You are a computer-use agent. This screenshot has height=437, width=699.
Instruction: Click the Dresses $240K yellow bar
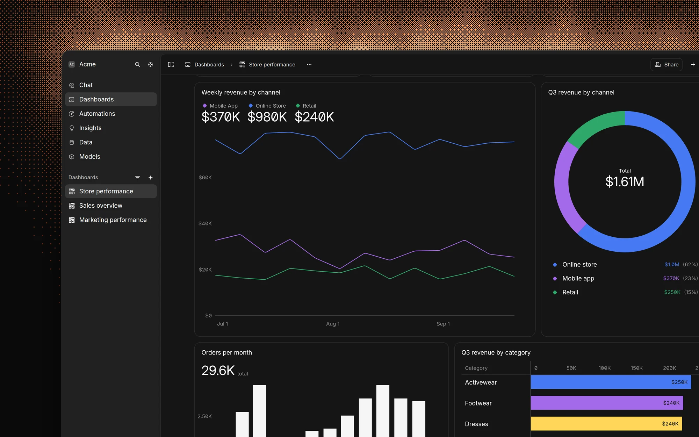(606, 424)
